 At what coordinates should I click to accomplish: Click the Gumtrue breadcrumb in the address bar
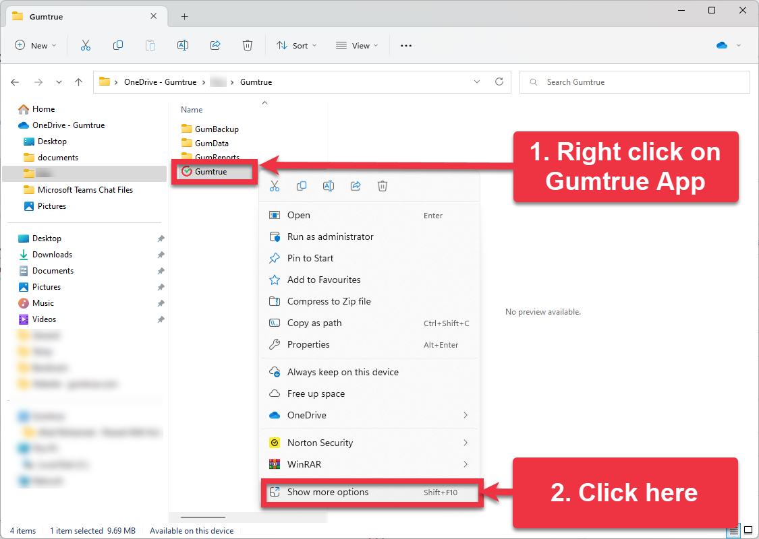[x=256, y=82]
